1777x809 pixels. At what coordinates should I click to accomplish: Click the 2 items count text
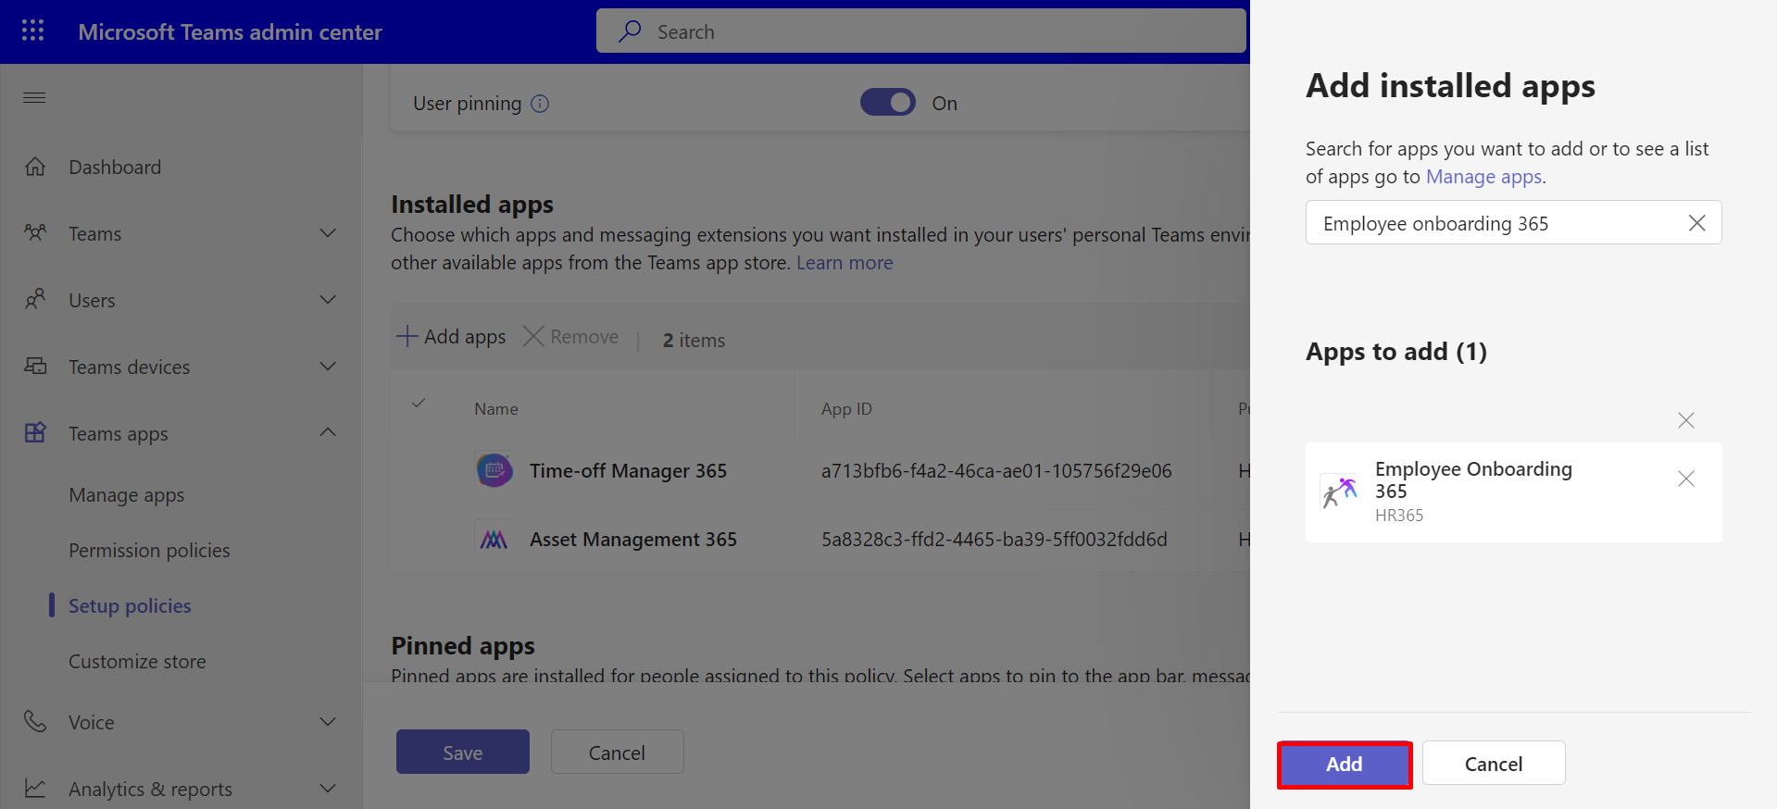pos(694,341)
